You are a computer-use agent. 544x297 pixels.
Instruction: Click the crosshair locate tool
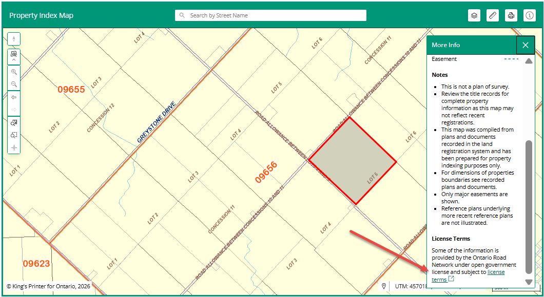pyautogui.click(x=14, y=147)
